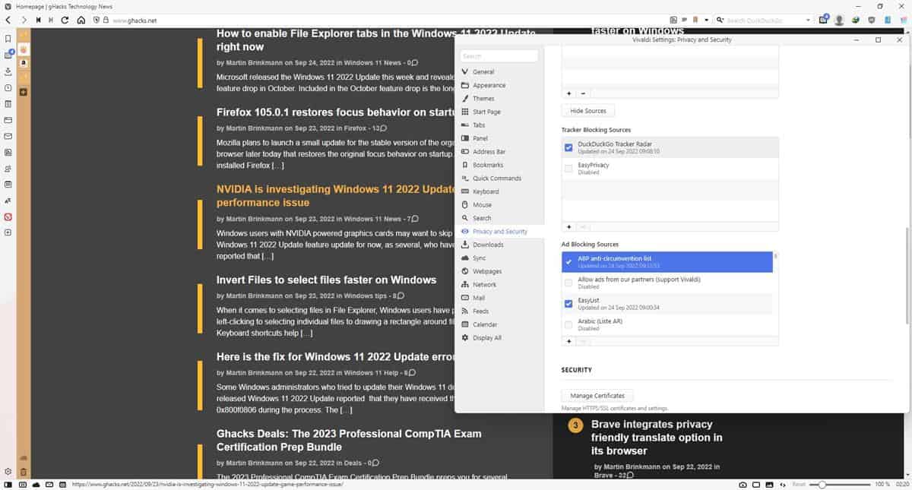The height and width of the screenshot is (490, 912).
Task: Open the NVIDIA investigating Windows 11 article
Action: click(336, 195)
